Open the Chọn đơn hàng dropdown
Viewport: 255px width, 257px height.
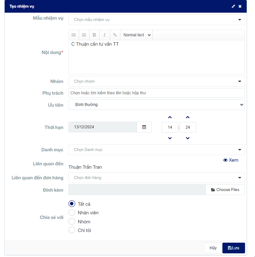(x=157, y=178)
